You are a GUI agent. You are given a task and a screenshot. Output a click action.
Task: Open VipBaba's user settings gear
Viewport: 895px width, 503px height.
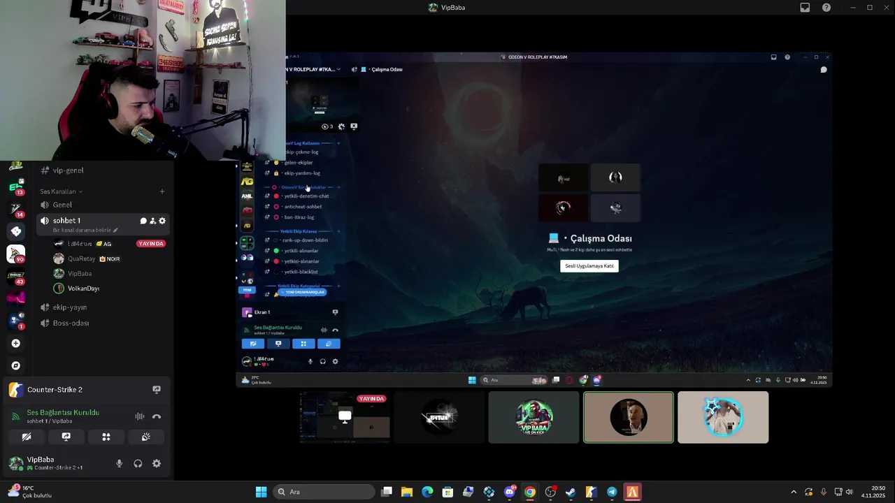157,463
